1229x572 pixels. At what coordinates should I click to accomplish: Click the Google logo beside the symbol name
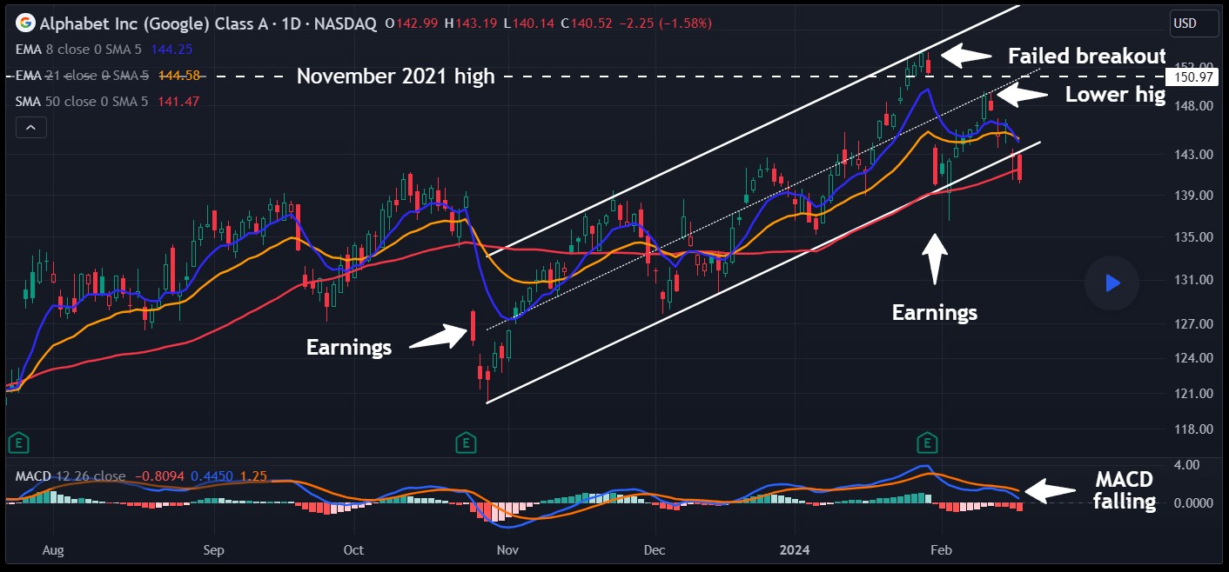point(26,23)
